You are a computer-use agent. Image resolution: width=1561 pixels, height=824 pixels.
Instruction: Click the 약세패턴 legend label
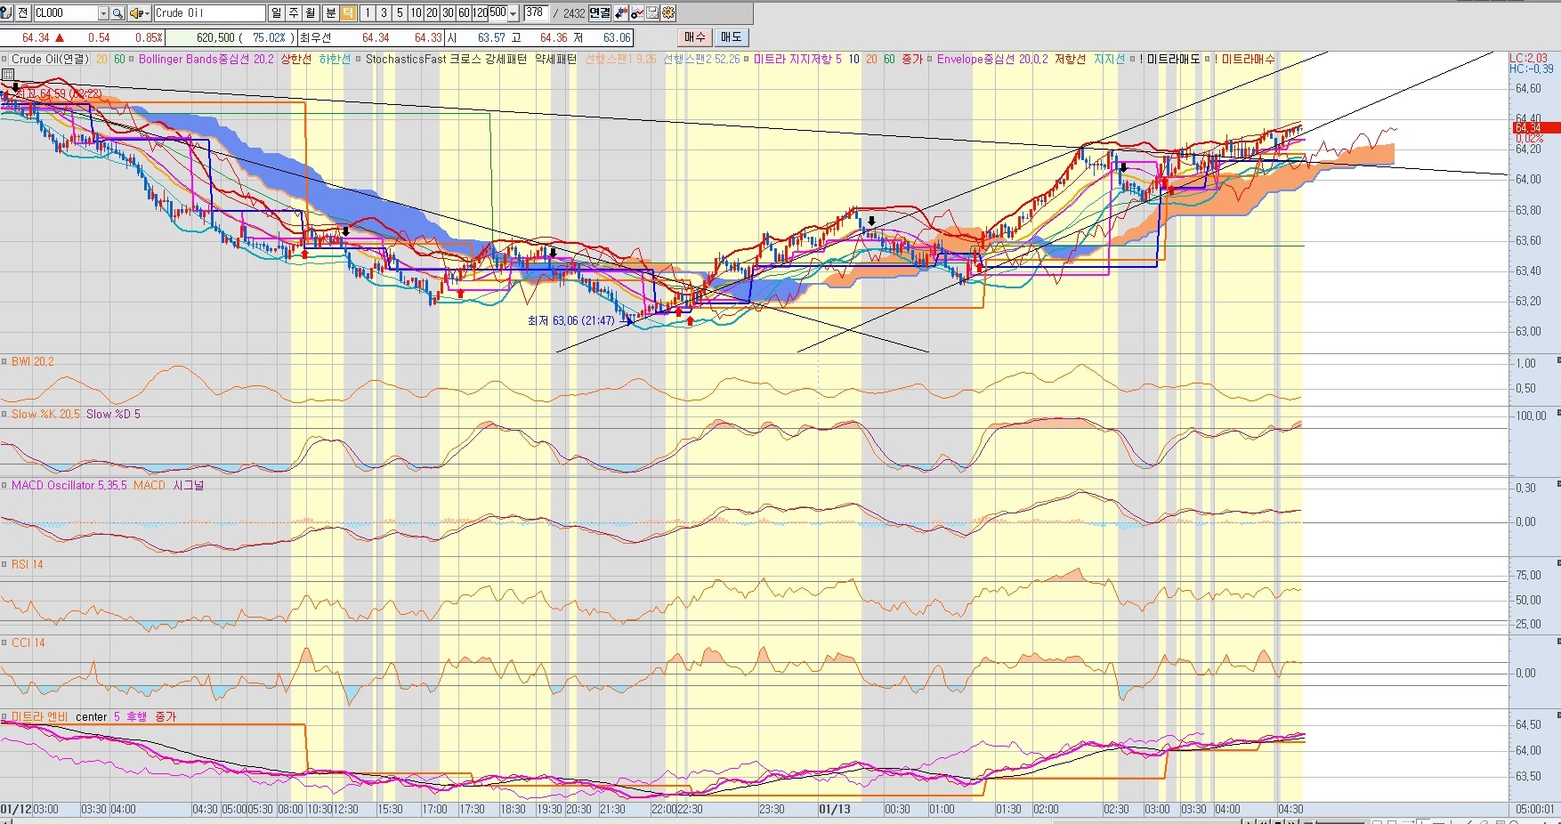(x=556, y=60)
